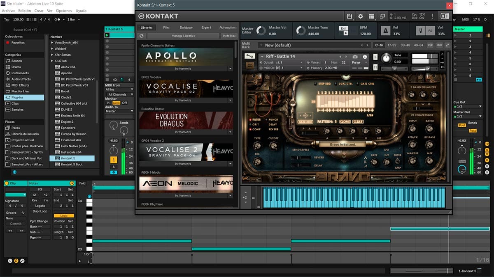Click the NI logo button in Kontakt
Image resolution: width=494 pixels, height=277 pixels.
445,16
